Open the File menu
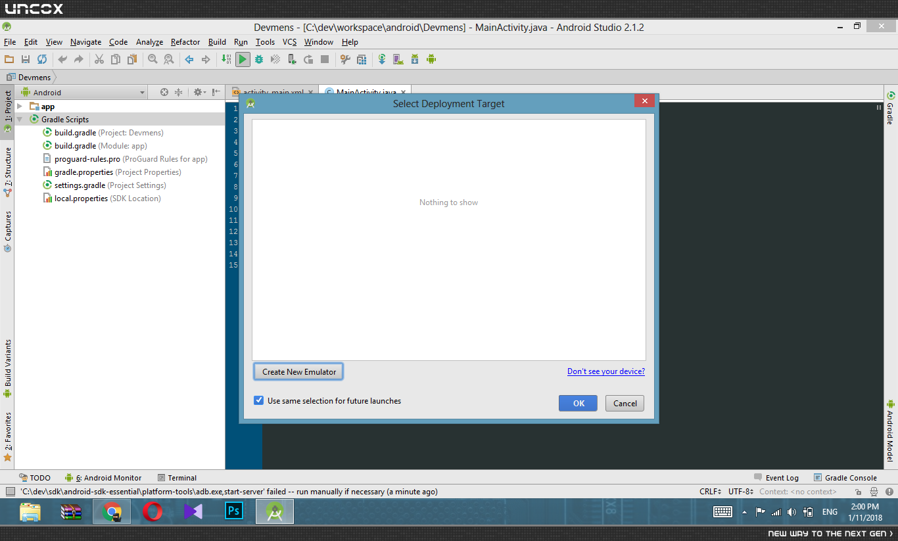 10,42
